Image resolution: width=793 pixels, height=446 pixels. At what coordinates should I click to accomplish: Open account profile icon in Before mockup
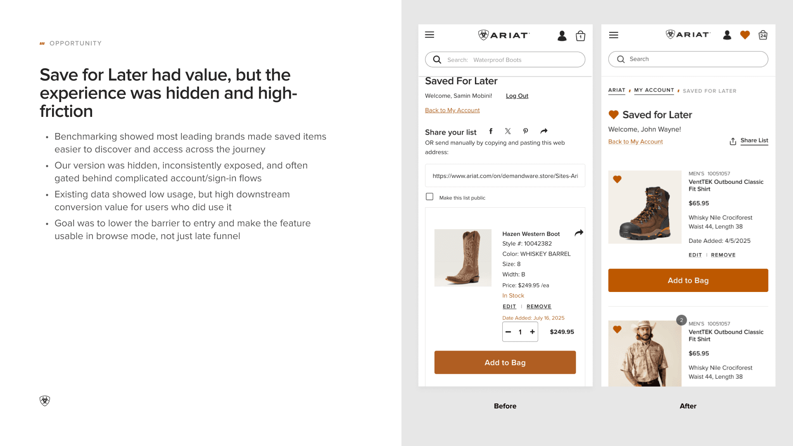tap(562, 36)
